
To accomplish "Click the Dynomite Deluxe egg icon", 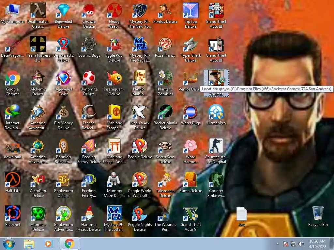I will [x=89, y=78].
